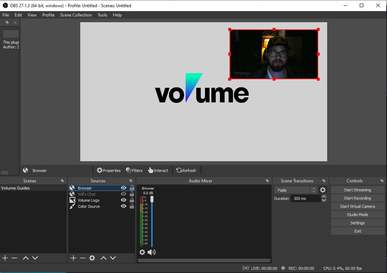Viewport: 387px width, 273px height.
Task: Decrease the transition Duration with the down arrow
Action: [324, 200]
